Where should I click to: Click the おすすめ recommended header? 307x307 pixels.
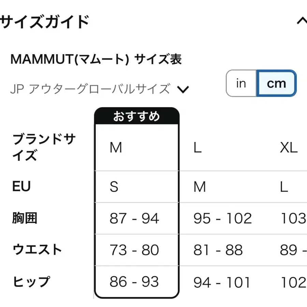click(136, 116)
